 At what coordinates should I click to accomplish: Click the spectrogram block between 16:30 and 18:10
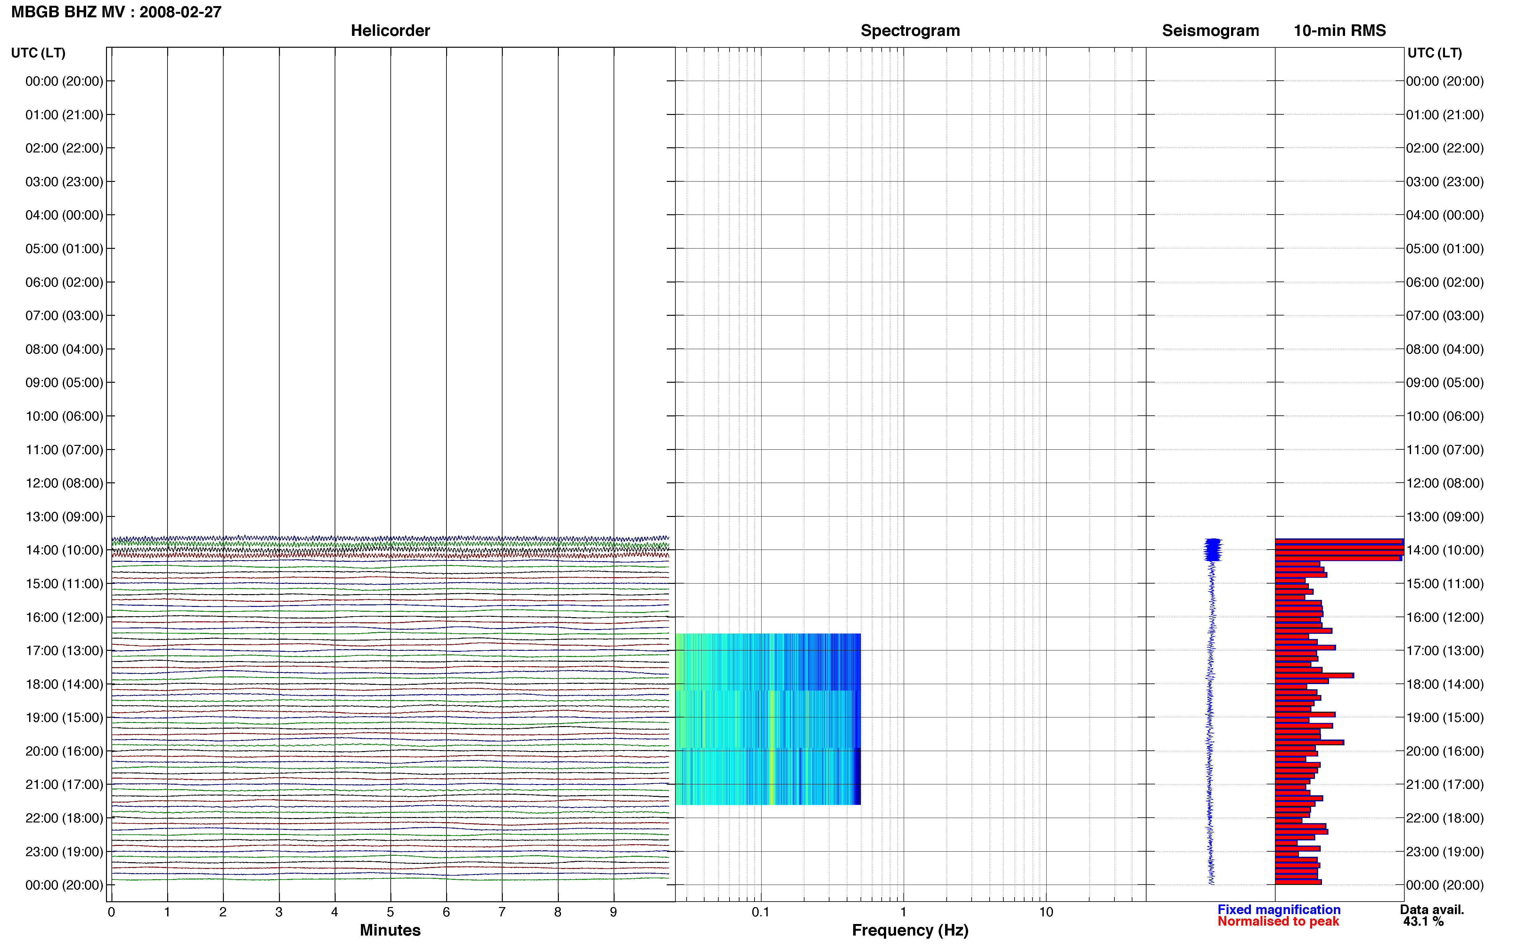767,661
